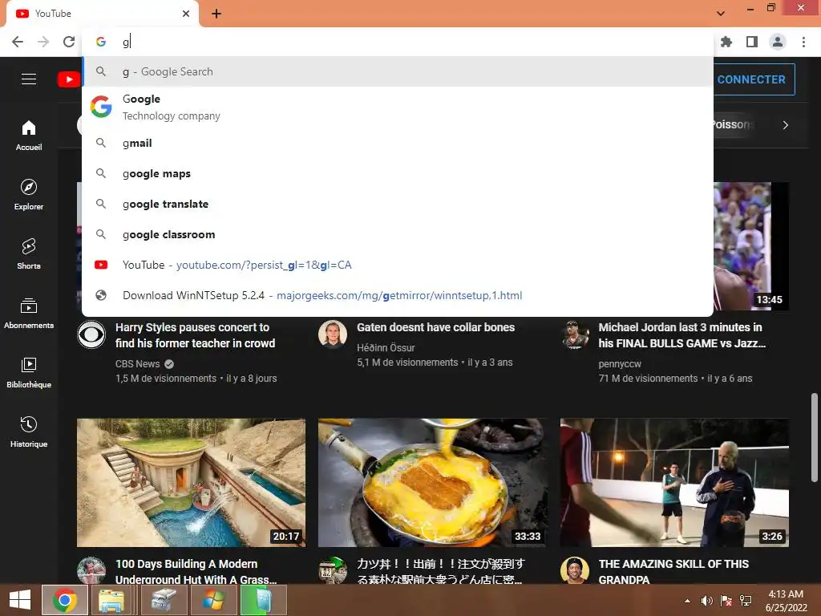Choose the Download WinNTSetup 5.2.4 suggestion
821x616 pixels.
pyautogui.click(x=398, y=295)
